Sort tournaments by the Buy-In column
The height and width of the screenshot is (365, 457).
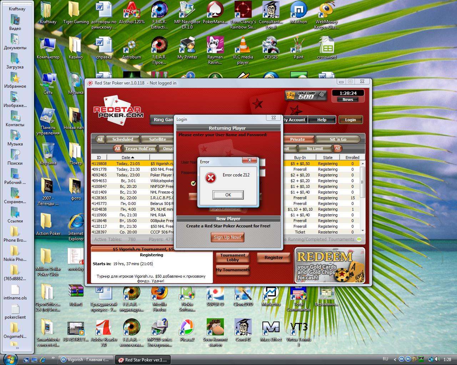(x=300, y=157)
